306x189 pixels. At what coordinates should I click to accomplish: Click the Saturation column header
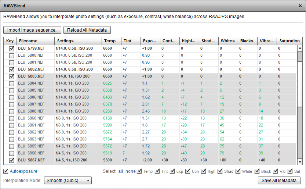[289, 41]
